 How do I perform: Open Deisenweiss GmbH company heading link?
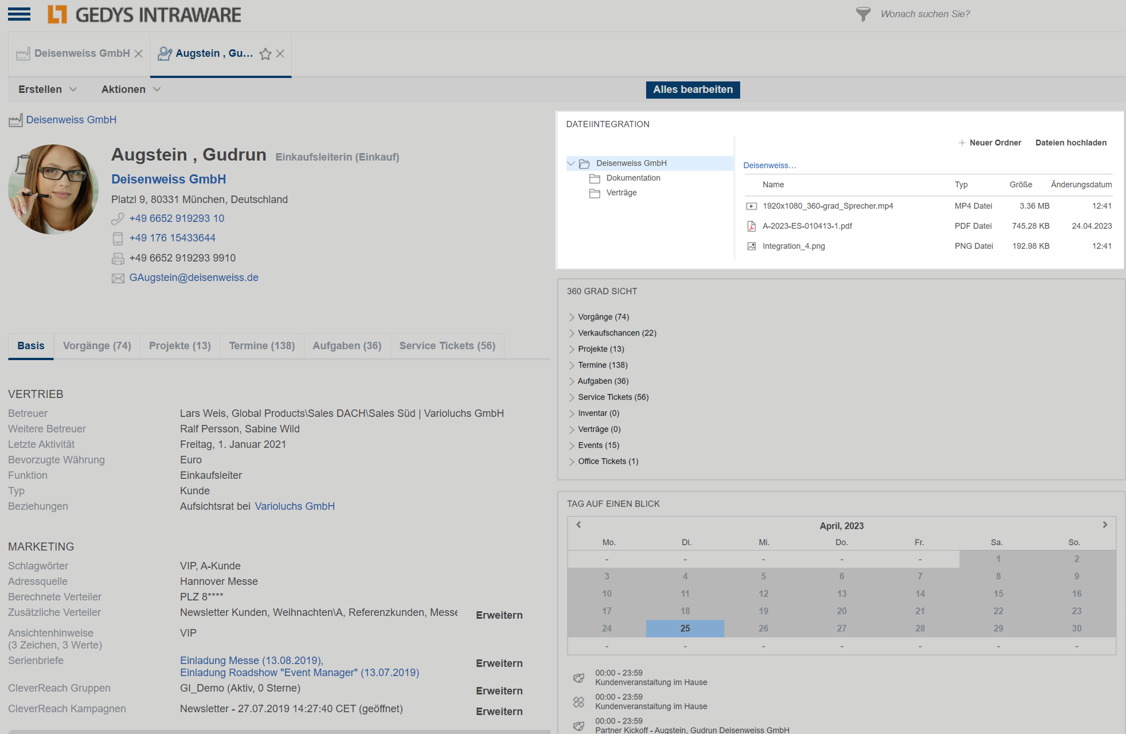coord(169,179)
